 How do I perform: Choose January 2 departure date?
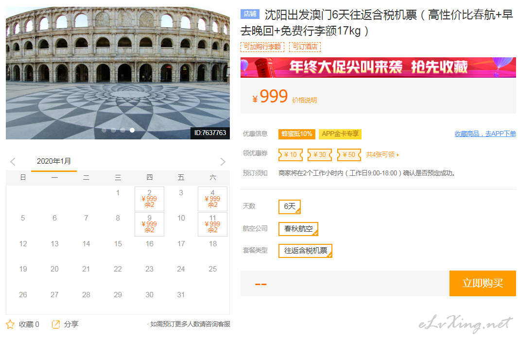(149, 199)
